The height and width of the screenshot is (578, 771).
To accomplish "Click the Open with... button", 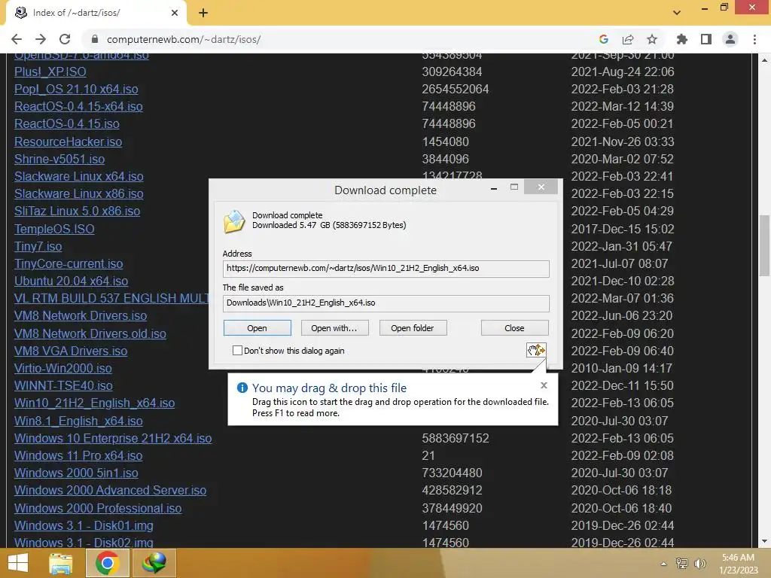I will pyautogui.click(x=334, y=328).
